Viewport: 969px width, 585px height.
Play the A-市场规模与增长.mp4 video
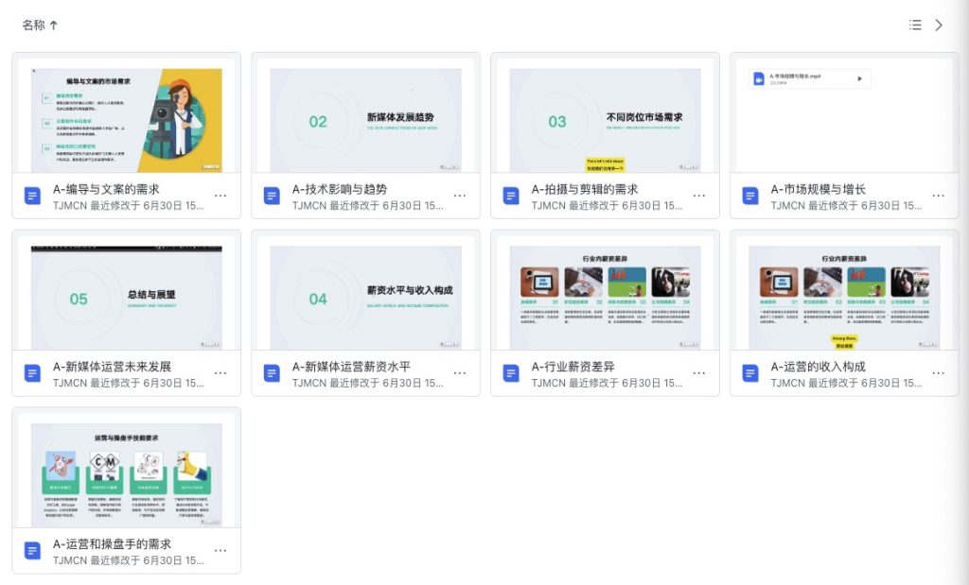pyautogui.click(x=859, y=79)
